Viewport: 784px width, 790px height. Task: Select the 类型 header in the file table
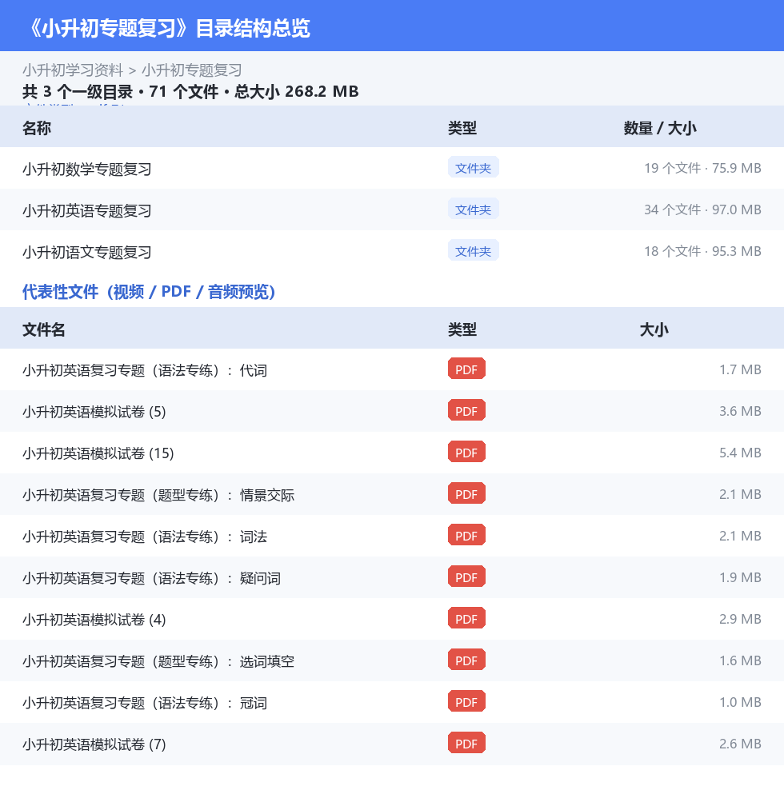click(462, 329)
